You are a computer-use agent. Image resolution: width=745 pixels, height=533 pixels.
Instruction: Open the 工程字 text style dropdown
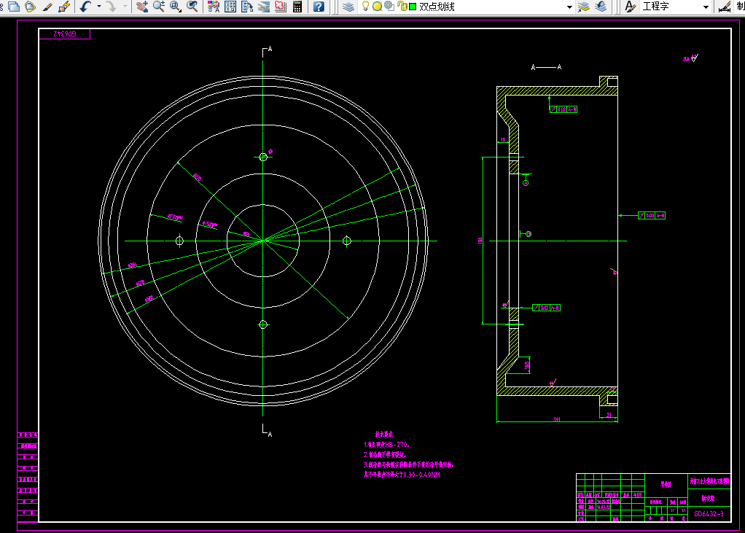pos(706,7)
